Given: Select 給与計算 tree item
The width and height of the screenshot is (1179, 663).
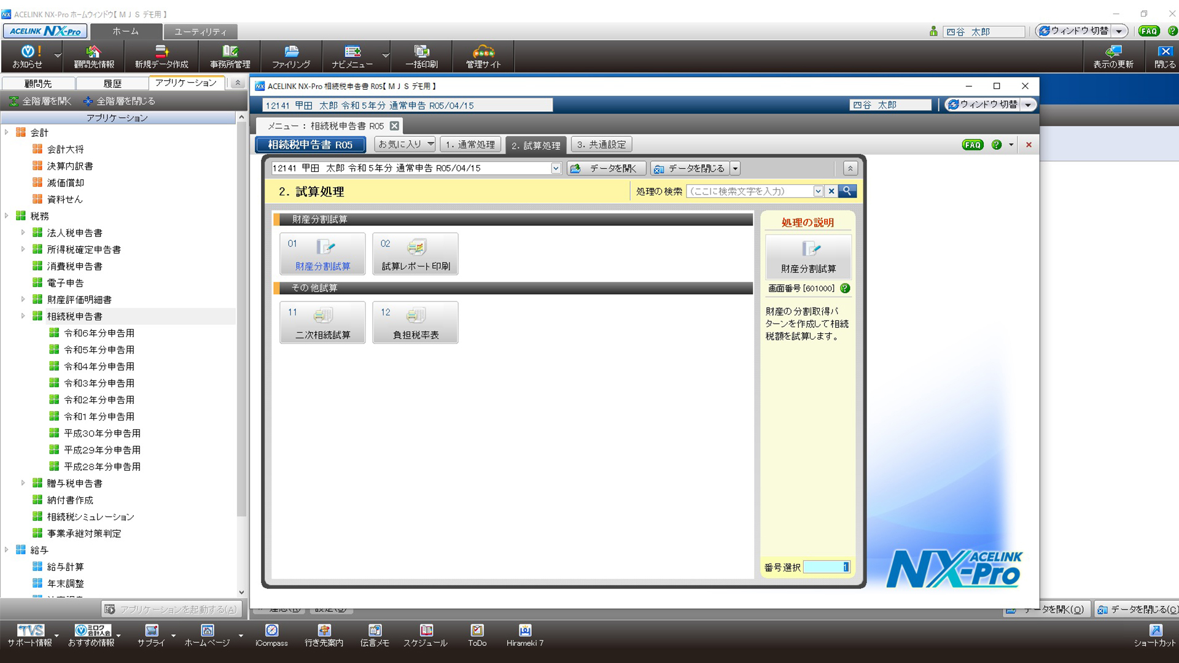Looking at the screenshot, I should coord(65,567).
